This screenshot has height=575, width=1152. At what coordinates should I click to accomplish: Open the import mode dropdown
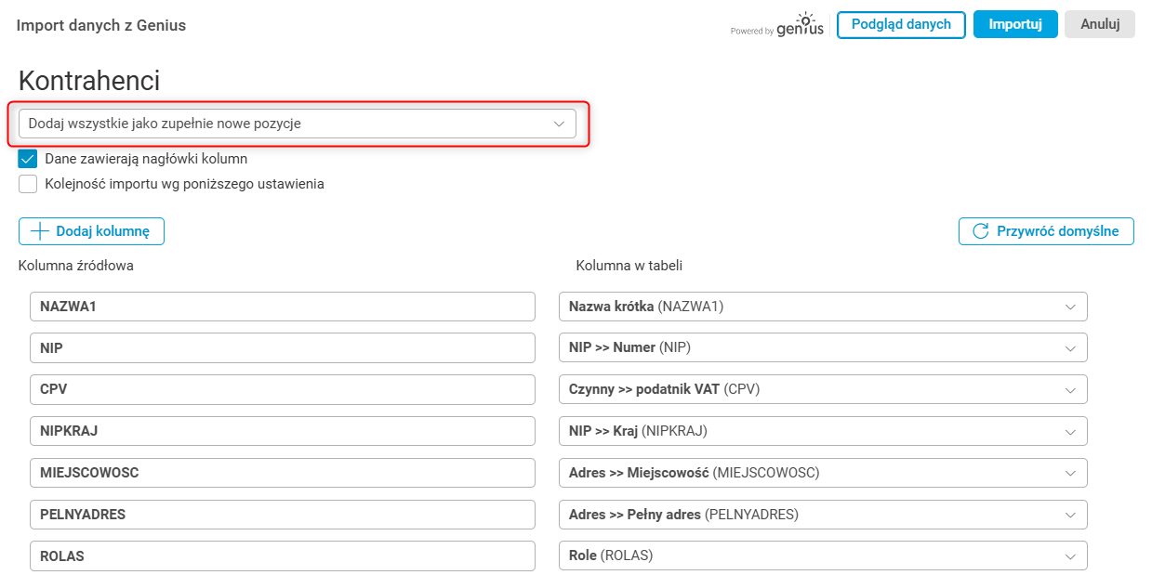(x=297, y=124)
